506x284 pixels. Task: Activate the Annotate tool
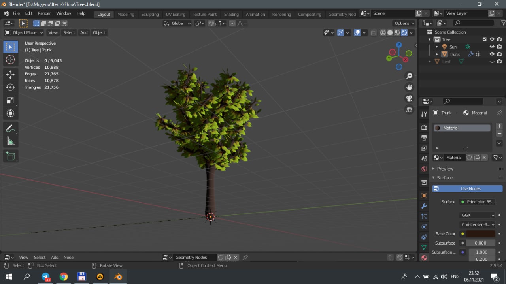pos(11,128)
